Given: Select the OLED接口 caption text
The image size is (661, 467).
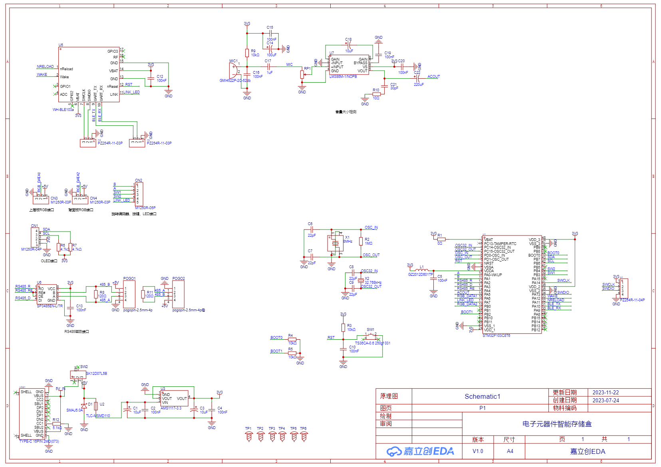Looking at the screenshot, I should pyautogui.click(x=49, y=261).
